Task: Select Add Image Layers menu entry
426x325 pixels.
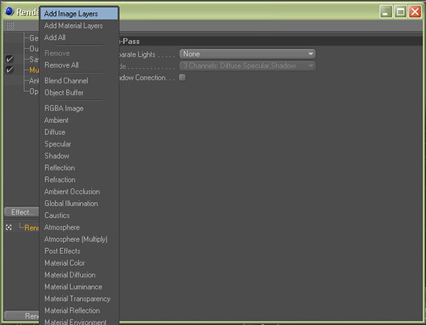Action: pyautogui.click(x=79, y=14)
